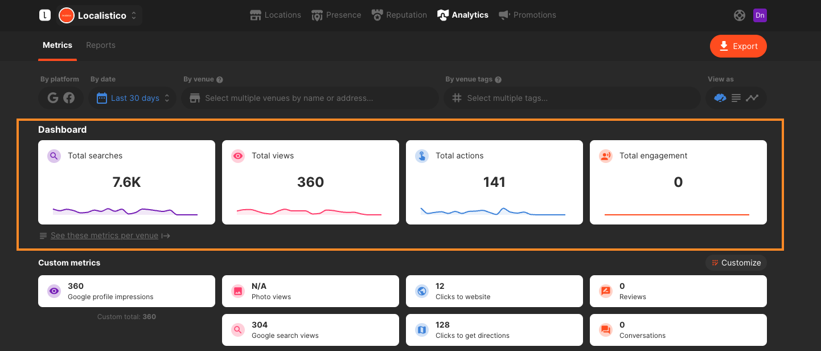
Task: Click the 304 Google search views text
Action: pos(285,330)
